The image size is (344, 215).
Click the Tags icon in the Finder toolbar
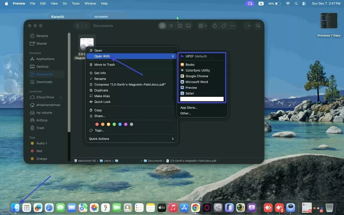coord(224,25)
